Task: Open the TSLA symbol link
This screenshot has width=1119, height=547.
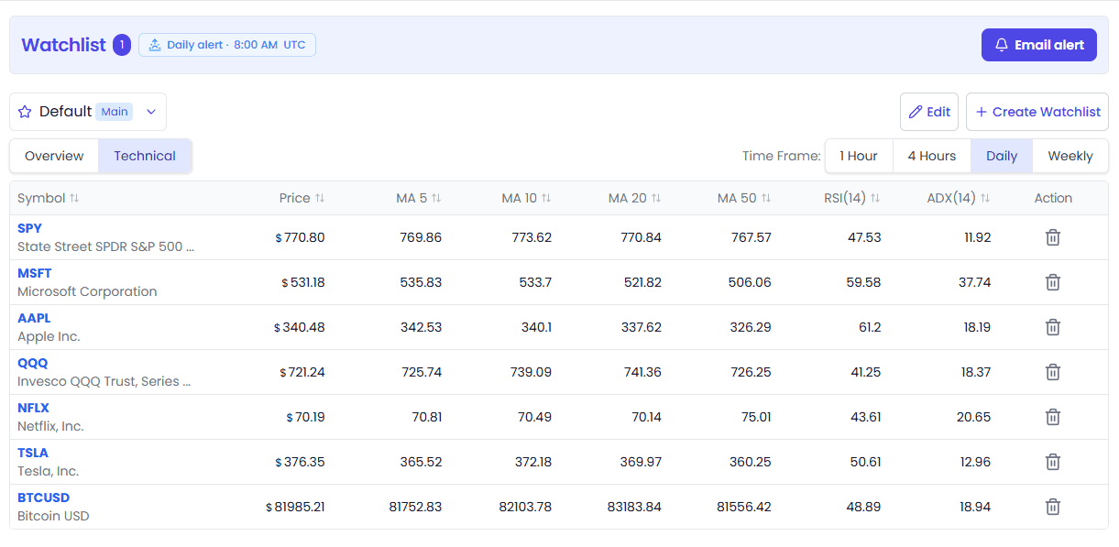Action: click(x=33, y=453)
